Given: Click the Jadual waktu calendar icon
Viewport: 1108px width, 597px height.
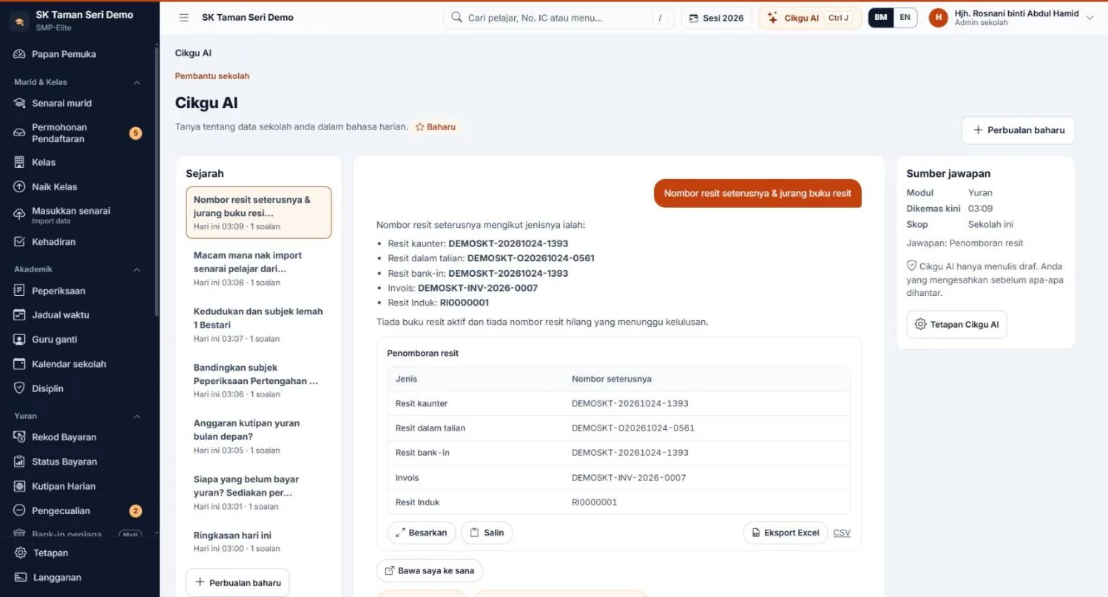Looking at the screenshot, I should 20,315.
